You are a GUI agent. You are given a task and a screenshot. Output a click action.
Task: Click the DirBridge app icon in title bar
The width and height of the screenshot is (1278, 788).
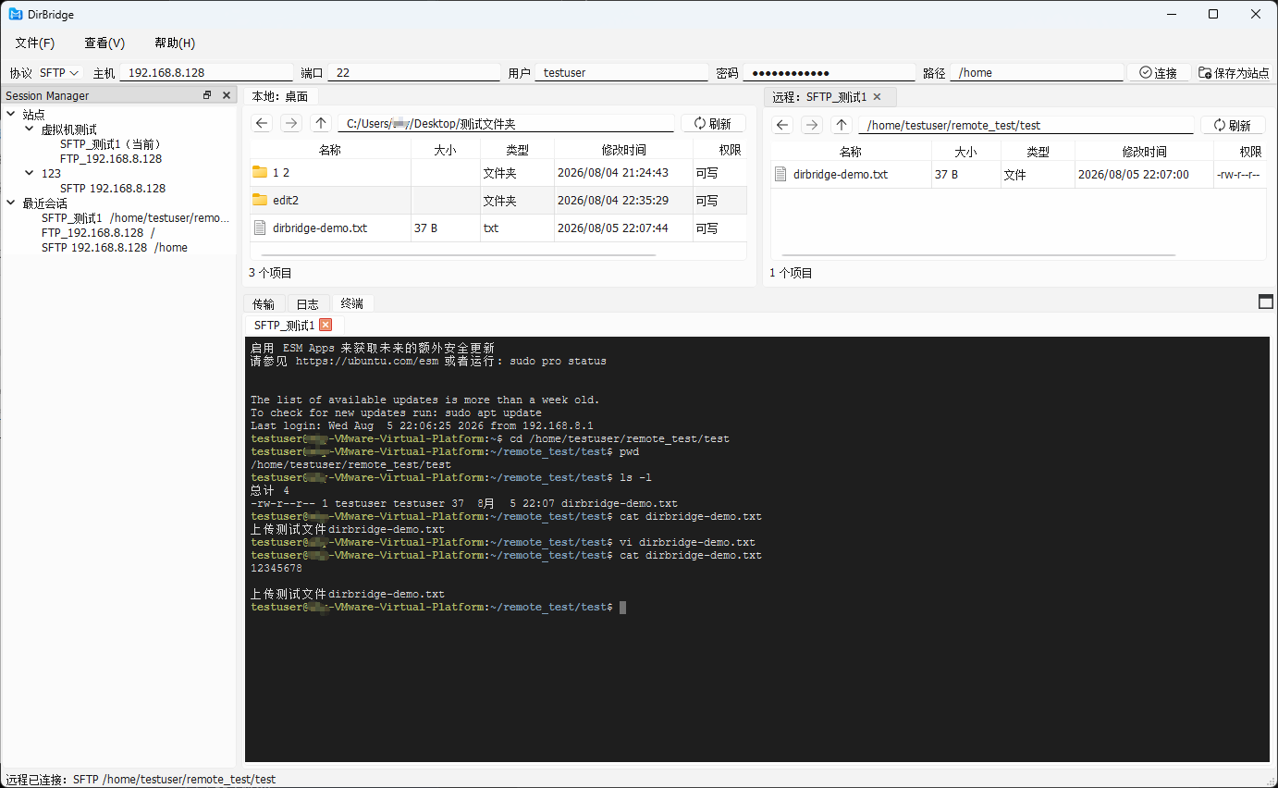[15, 14]
